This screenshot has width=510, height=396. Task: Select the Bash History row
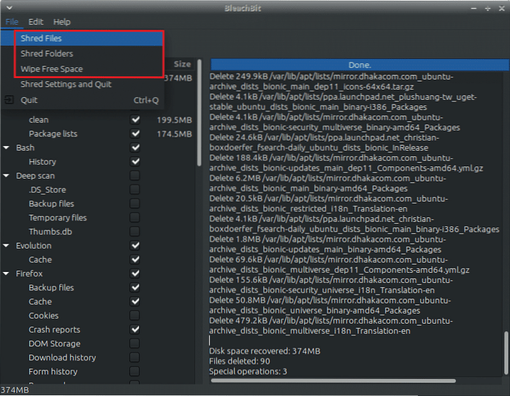point(98,162)
